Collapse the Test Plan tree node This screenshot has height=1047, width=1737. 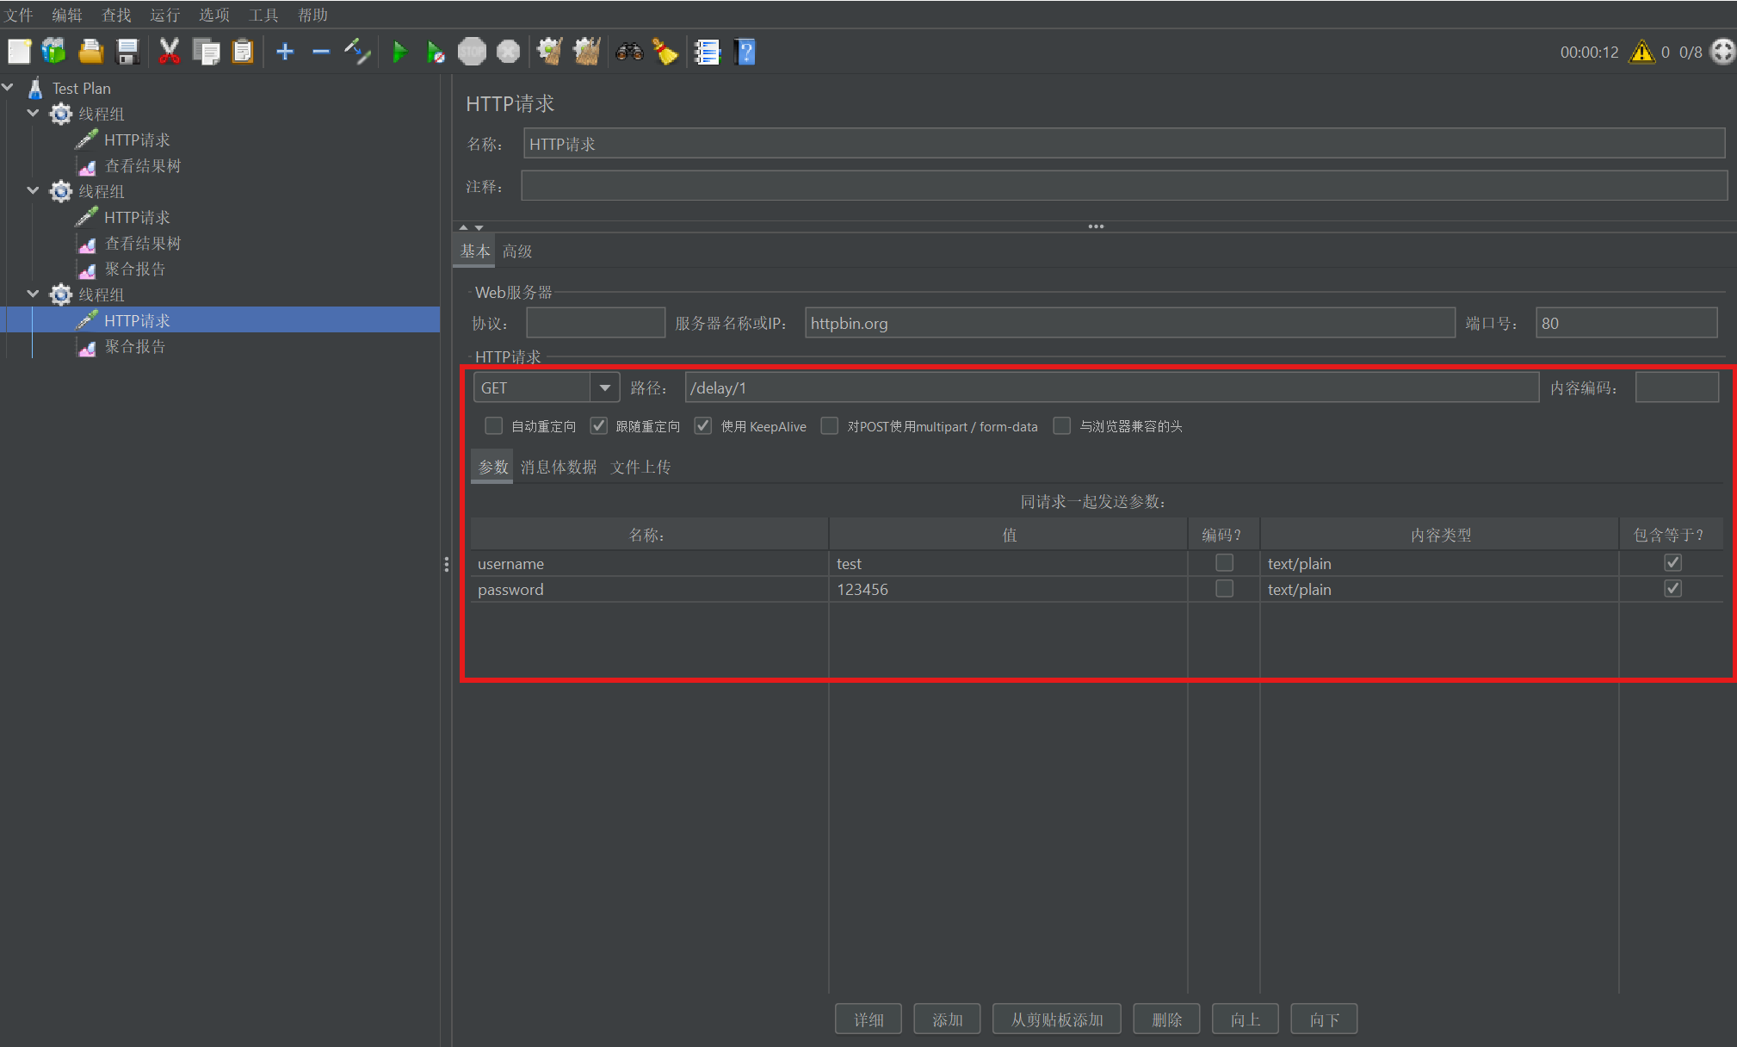click(9, 88)
